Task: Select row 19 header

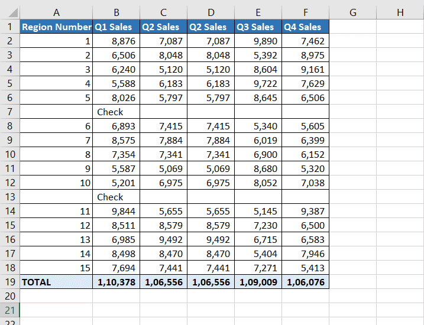Action: coord(9,282)
